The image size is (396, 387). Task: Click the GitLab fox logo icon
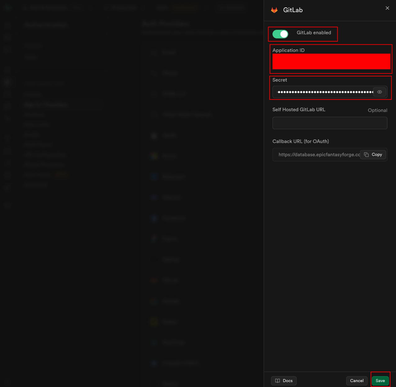pyautogui.click(x=274, y=10)
